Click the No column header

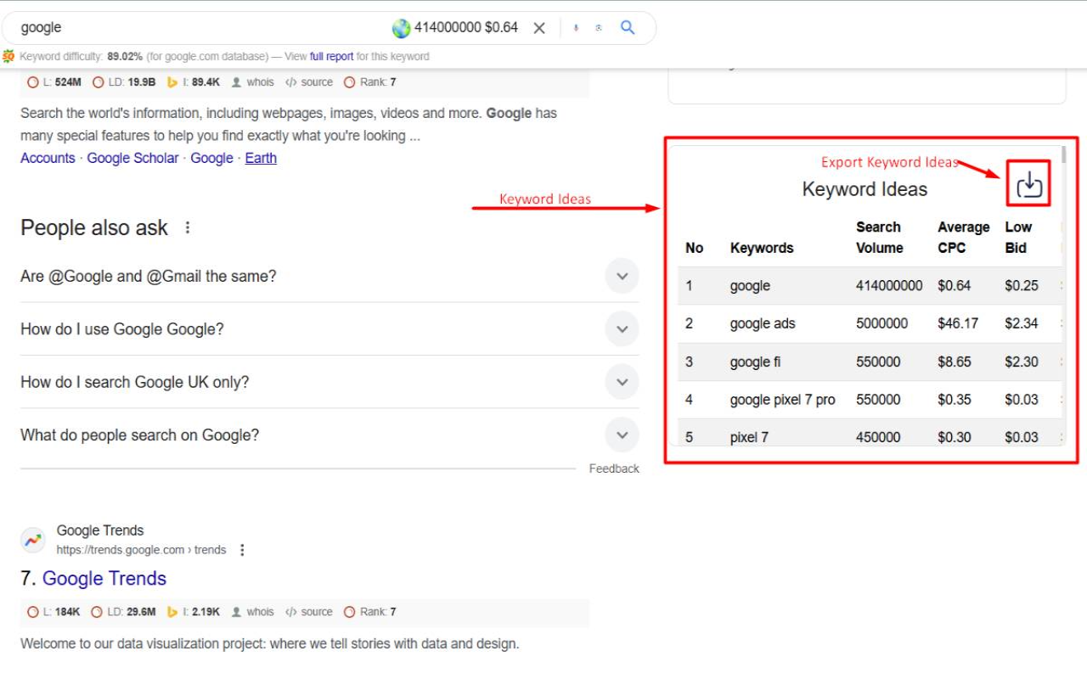pyautogui.click(x=695, y=248)
